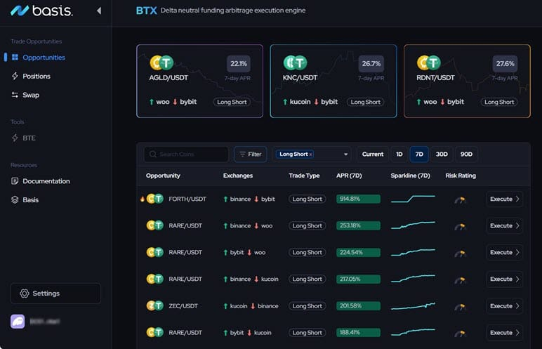Click the basis logo icon
This screenshot has width=542, height=349.
pos(20,11)
